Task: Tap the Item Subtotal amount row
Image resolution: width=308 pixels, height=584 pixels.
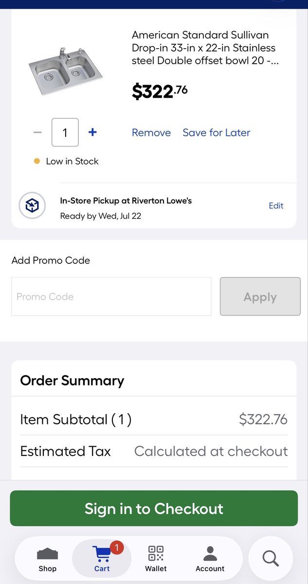Action: click(x=154, y=419)
